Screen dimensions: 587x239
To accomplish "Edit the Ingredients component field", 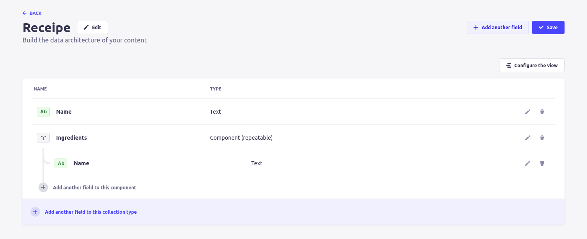I will [x=528, y=138].
